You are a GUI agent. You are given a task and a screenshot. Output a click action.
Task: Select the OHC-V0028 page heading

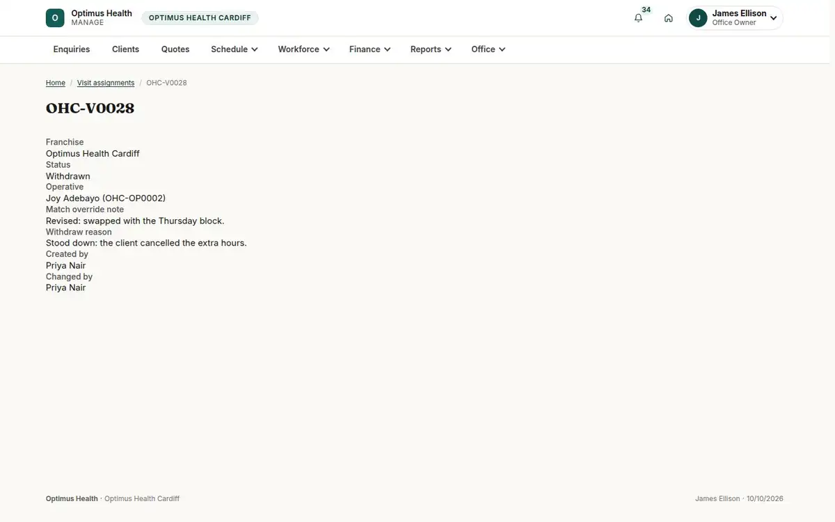click(x=90, y=109)
